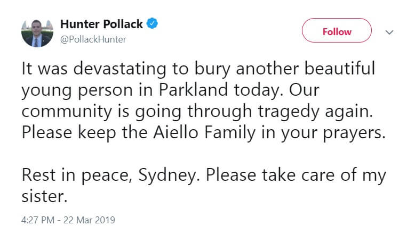Click the word 'sister.' ending the tweet
415x226 pixels.
[45, 196]
